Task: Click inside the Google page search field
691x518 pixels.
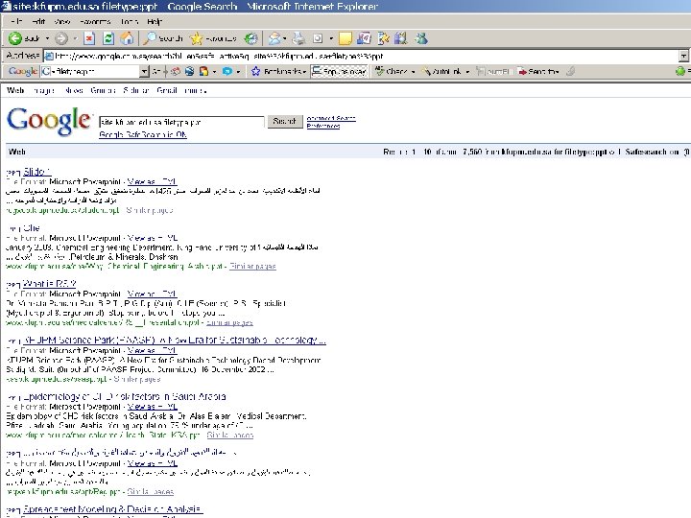Action: click(x=181, y=122)
